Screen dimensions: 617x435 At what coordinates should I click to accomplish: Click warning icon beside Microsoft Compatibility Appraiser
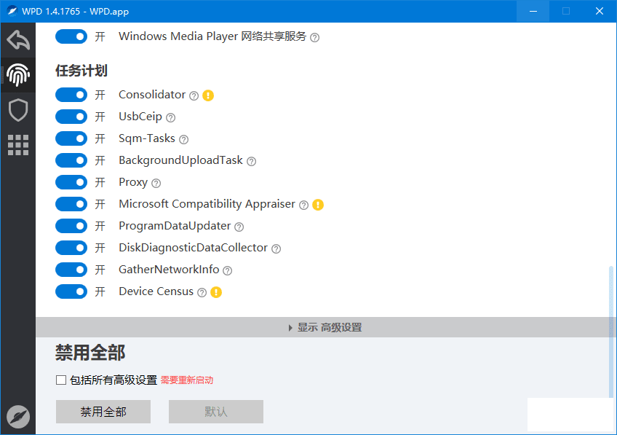(x=317, y=205)
